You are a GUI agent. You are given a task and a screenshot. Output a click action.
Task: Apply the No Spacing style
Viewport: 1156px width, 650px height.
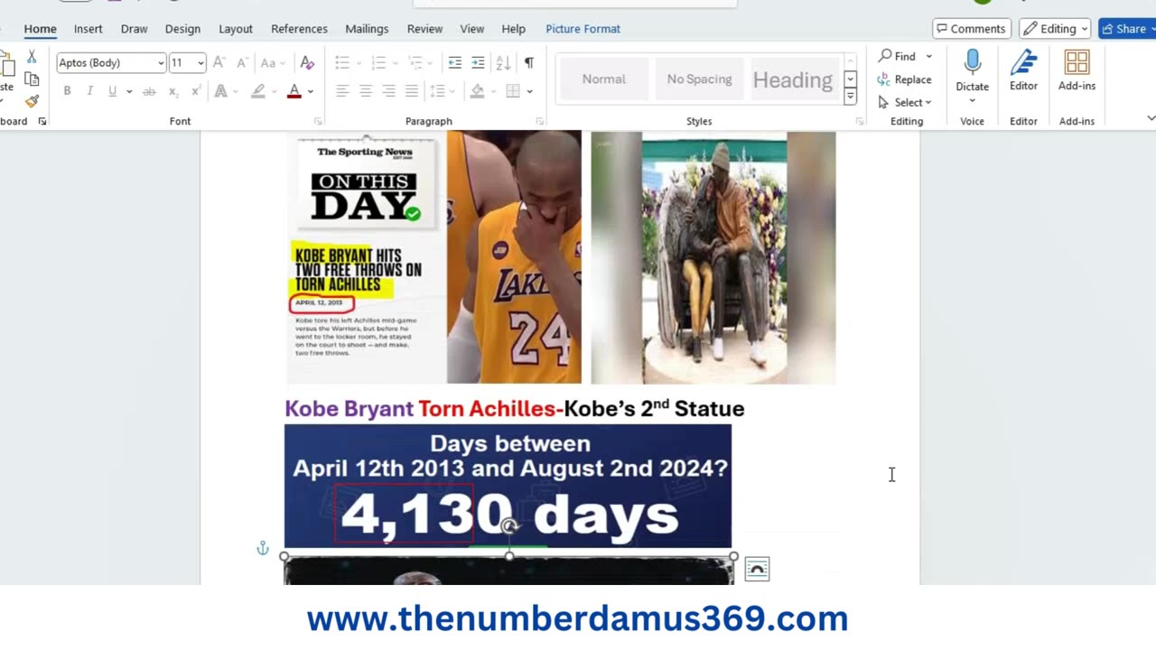click(699, 79)
